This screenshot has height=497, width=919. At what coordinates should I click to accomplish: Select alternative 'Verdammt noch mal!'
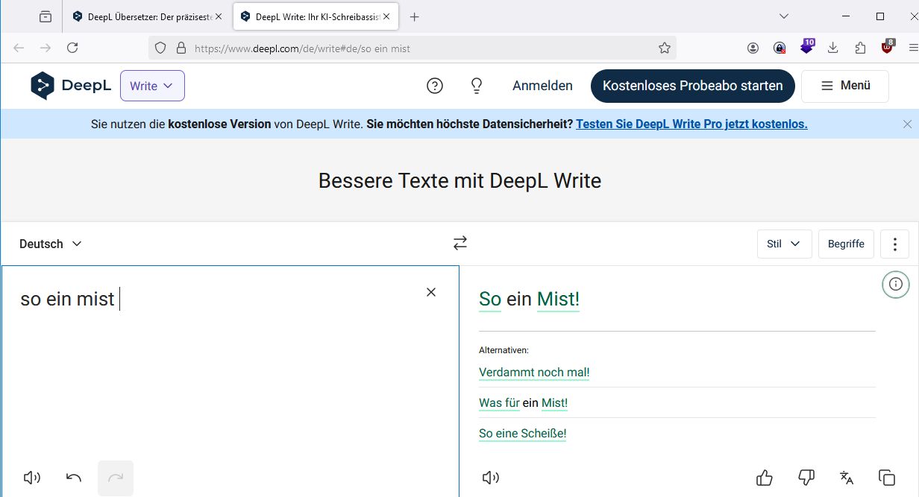[534, 372]
